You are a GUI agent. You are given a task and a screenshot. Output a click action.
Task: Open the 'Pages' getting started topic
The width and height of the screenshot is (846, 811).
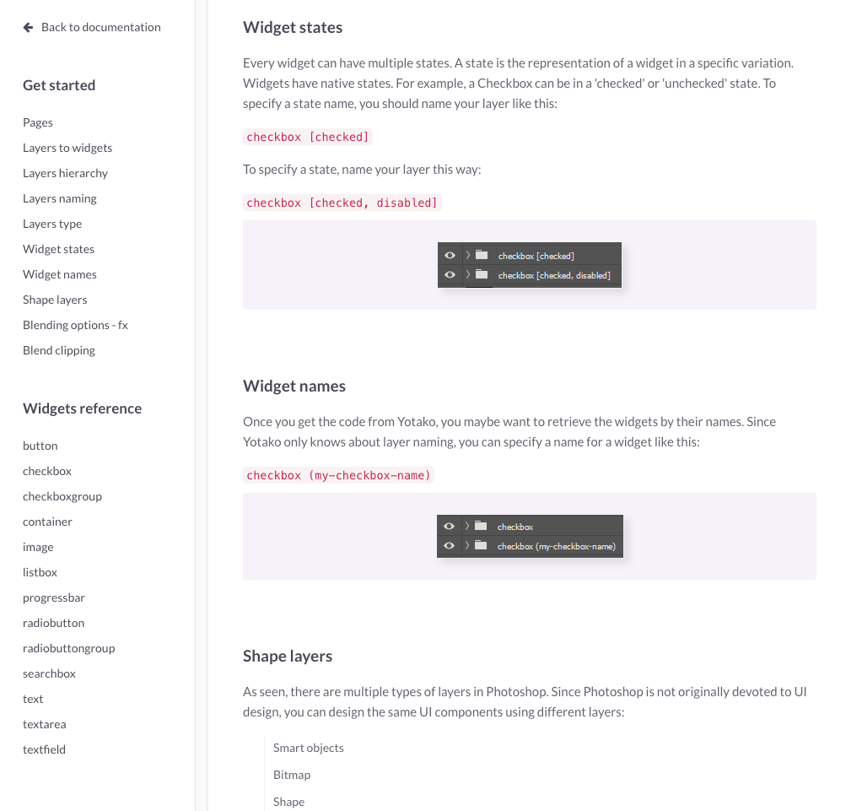(x=37, y=122)
